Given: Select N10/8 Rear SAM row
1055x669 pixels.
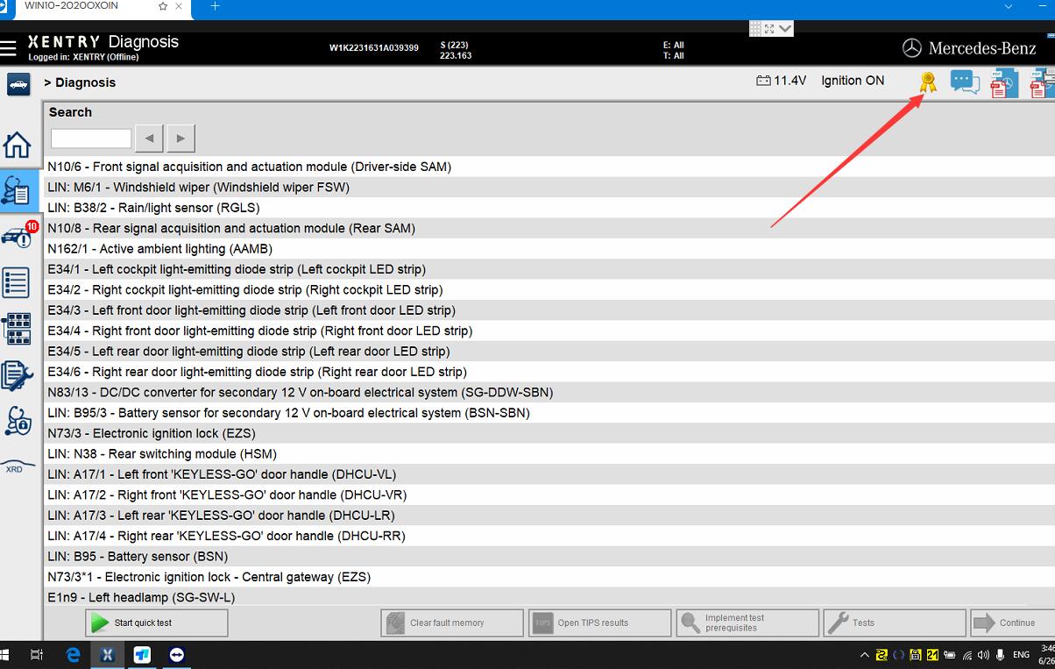Looking at the screenshot, I should tap(549, 228).
